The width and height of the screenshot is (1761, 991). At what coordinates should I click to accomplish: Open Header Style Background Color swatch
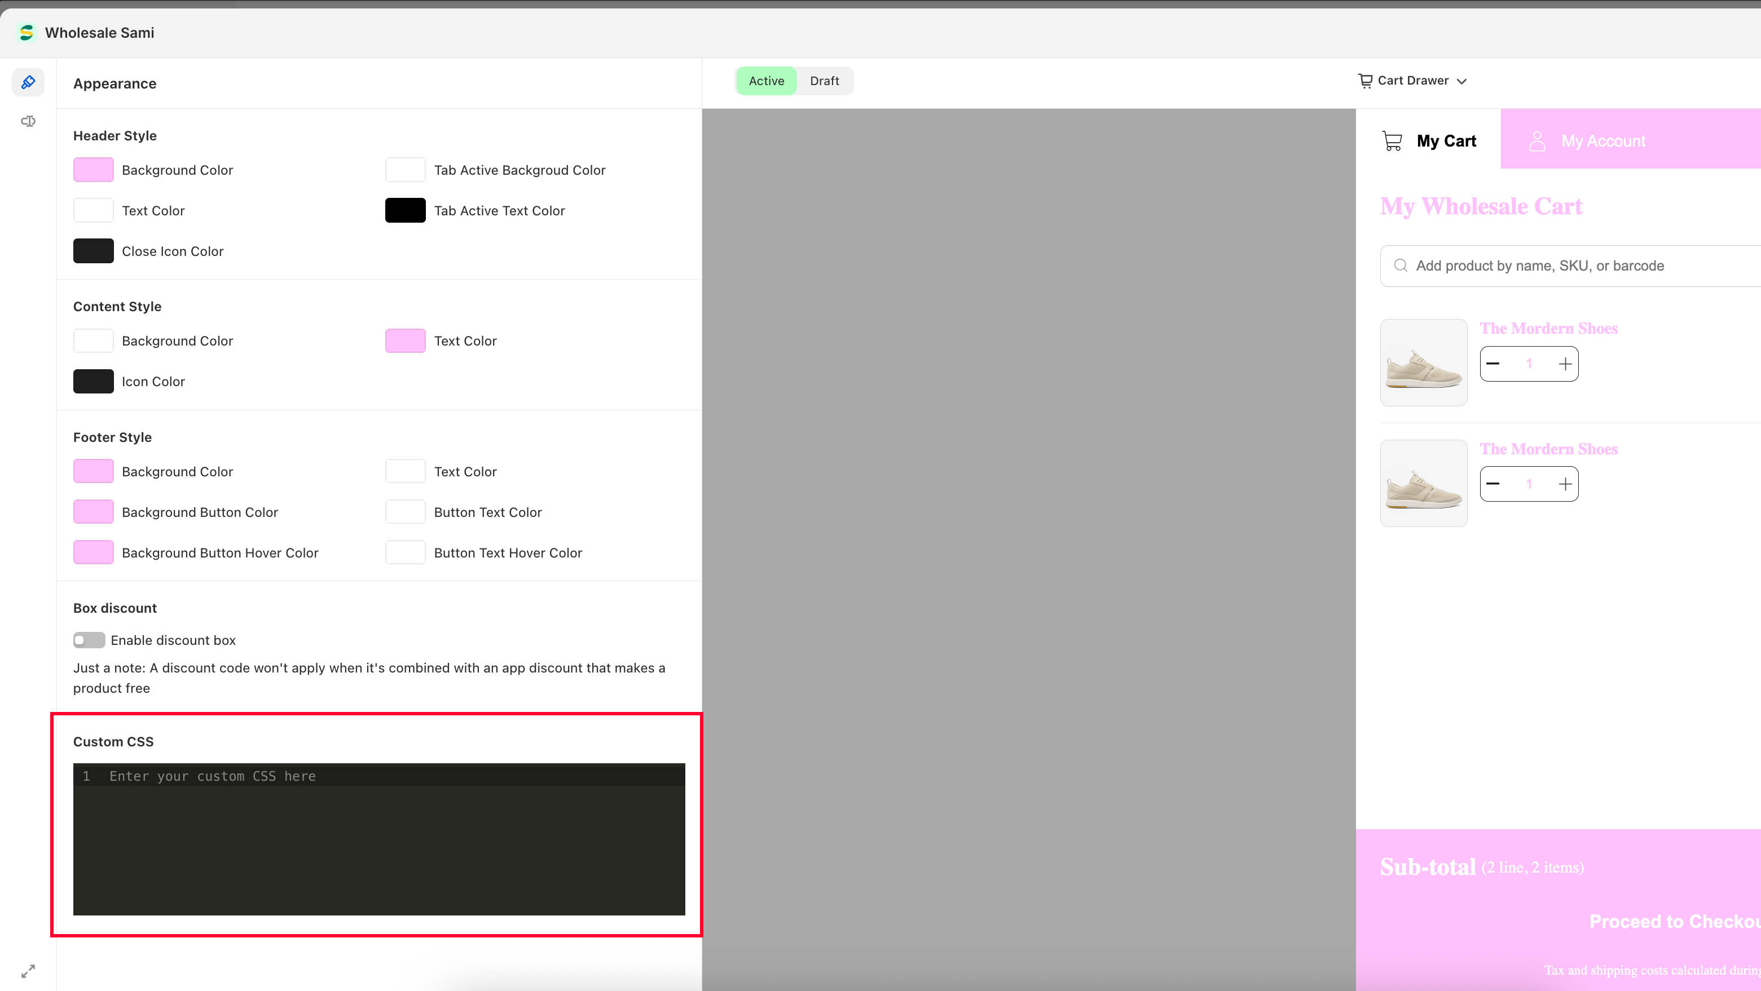[x=93, y=170]
